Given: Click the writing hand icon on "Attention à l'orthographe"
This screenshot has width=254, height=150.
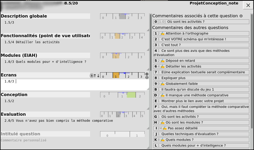Looking at the screenshot, I should [163, 34].
